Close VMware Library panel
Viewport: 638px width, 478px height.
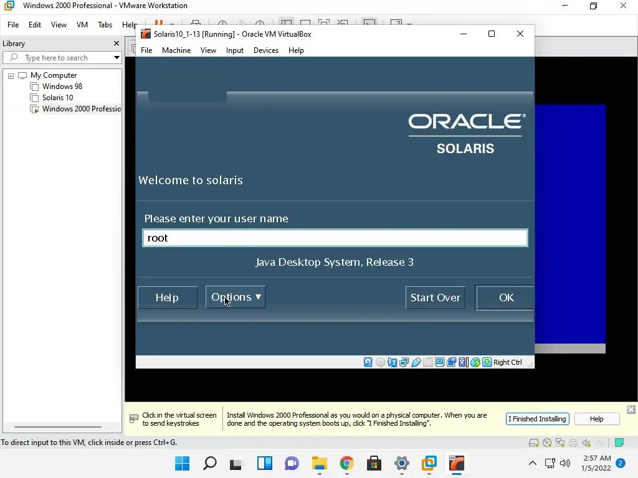[117, 44]
